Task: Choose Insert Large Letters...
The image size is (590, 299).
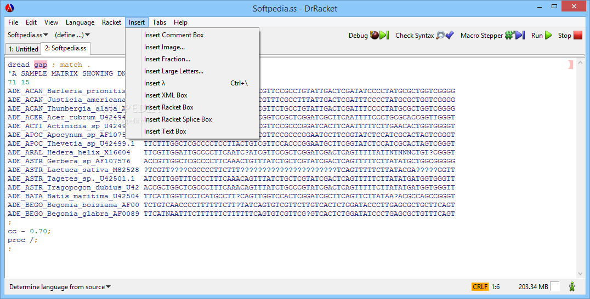Action: click(x=192, y=71)
